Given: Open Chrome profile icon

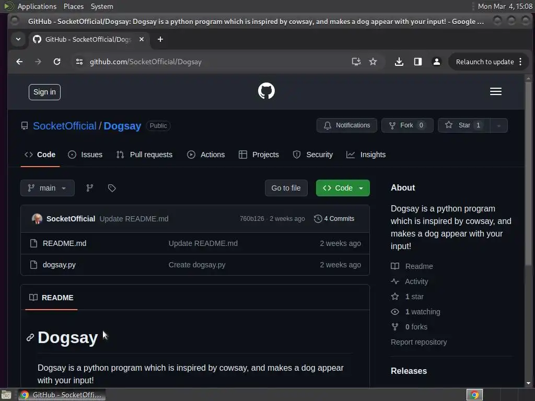Looking at the screenshot, I should click(436, 62).
